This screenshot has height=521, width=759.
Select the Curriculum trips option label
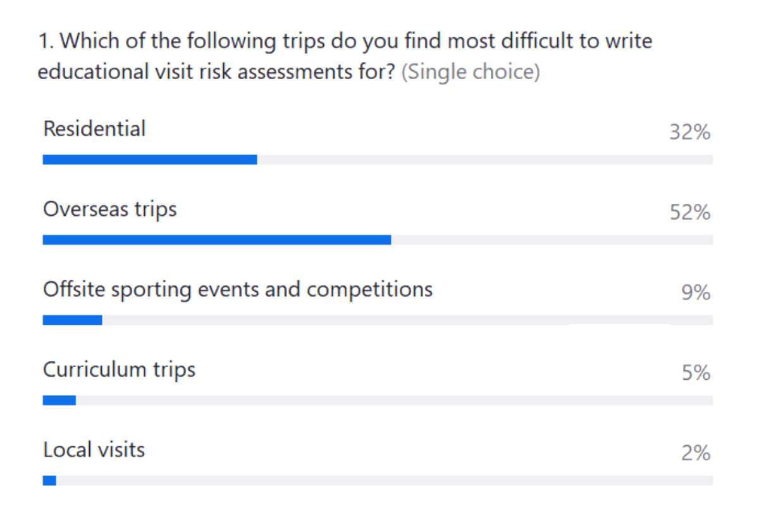click(120, 370)
